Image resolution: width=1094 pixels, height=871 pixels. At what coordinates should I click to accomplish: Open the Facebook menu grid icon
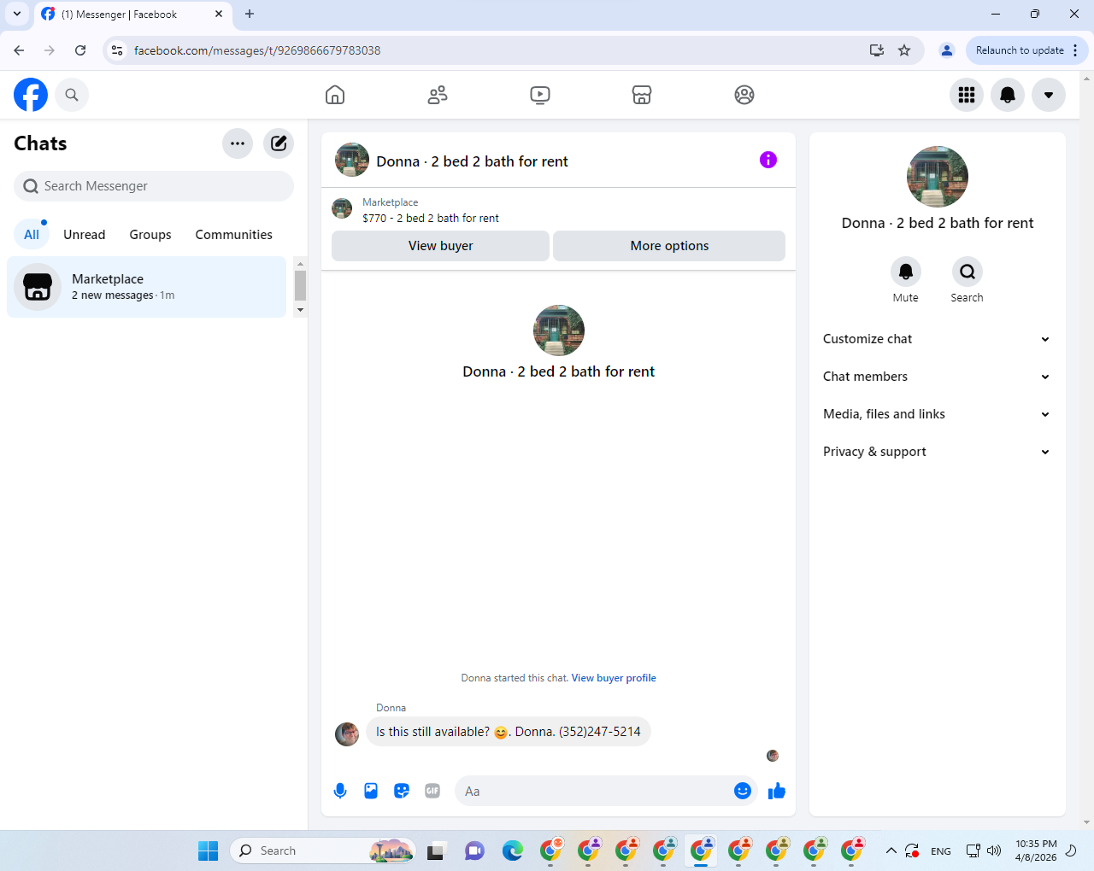(x=967, y=95)
